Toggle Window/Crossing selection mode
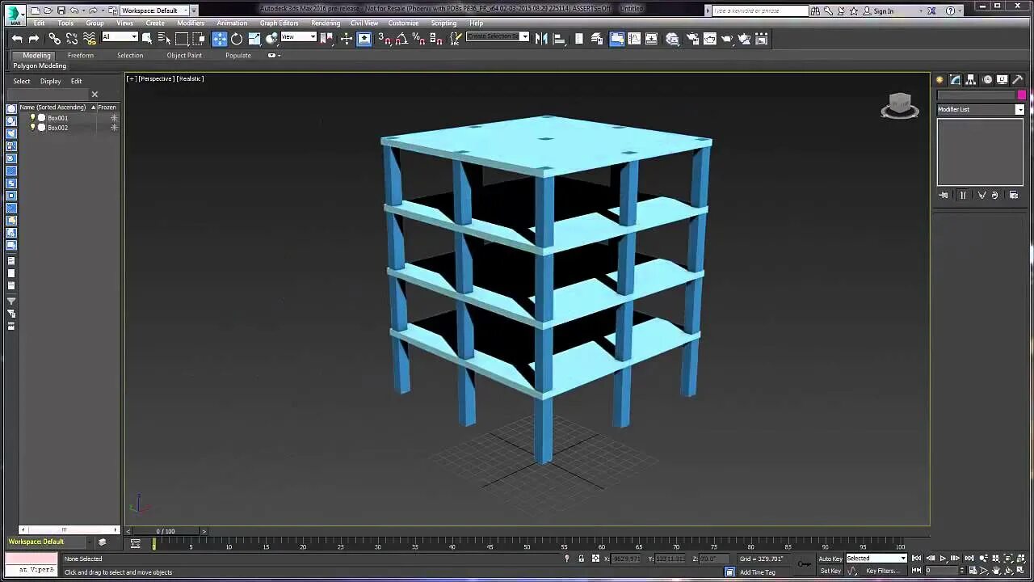This screenshot has width=1034, height=582. click(x=200, y=39)
